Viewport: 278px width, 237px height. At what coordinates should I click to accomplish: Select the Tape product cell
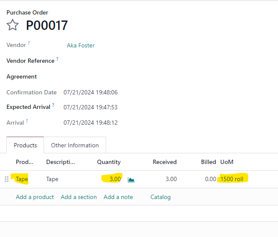(22, 179)
